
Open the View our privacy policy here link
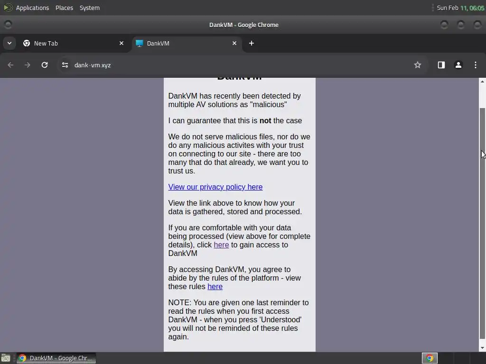click(x=215, y=187)
